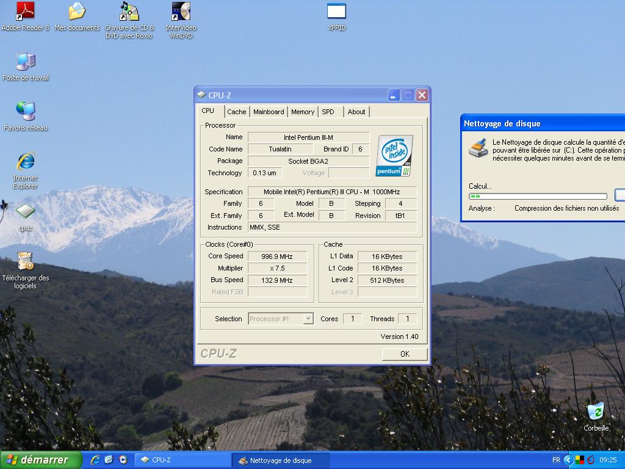
Task: Click the L1 Data value 16 KBytes
Action: 387,256
